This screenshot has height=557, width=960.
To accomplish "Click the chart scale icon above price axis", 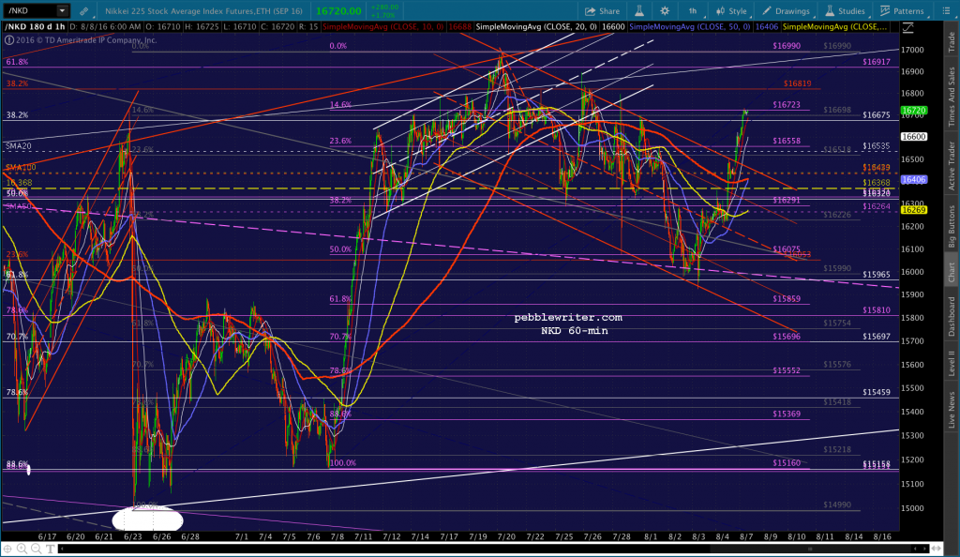I will click(907, 27).
